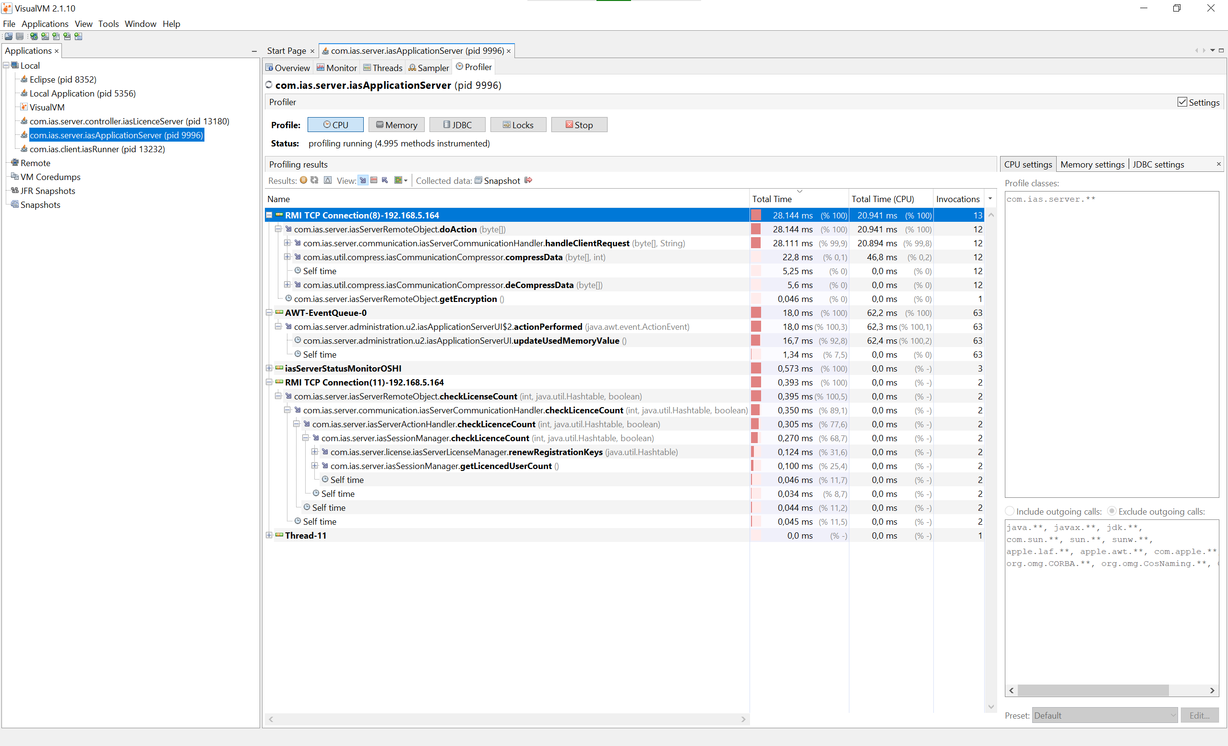Sort by the Total Time column header
The width and height of the screenshot is (1228, 746).
click(799, 199)
